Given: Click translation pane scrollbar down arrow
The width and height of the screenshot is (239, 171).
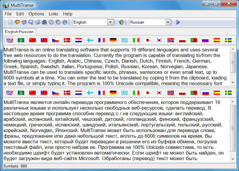Looking at the screenshot, I should point(233,159).
